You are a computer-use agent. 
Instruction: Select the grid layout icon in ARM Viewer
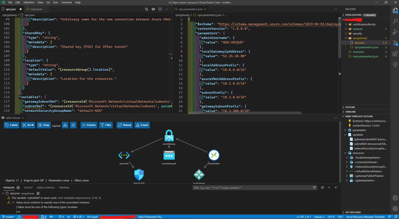[73, 125]
